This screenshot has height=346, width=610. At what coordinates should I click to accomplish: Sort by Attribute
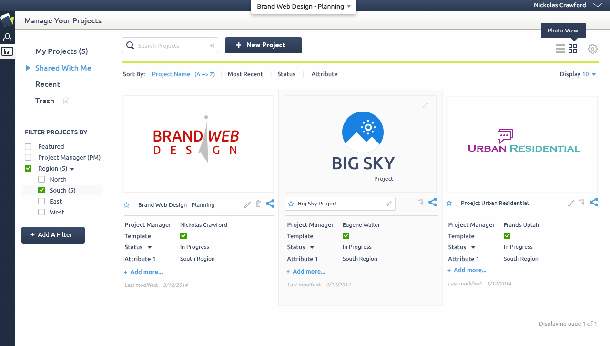coord(325,74)
